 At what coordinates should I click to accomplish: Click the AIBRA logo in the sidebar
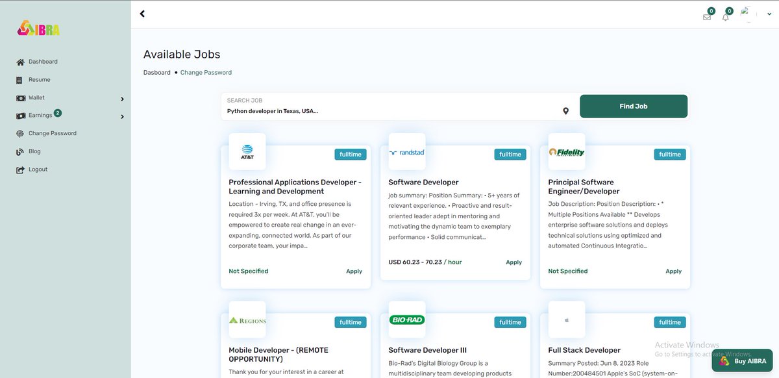(x=38, y=29)
